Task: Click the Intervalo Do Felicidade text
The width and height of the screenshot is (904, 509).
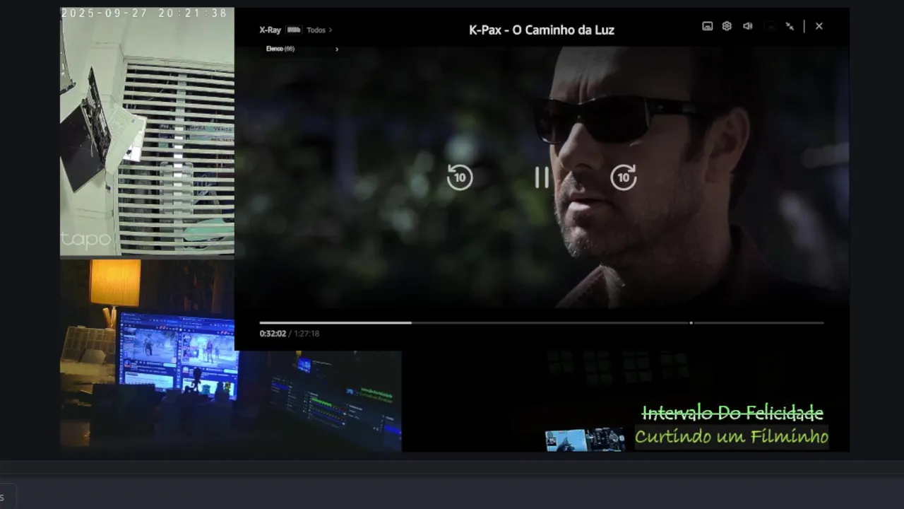Action: click(732, 413)
